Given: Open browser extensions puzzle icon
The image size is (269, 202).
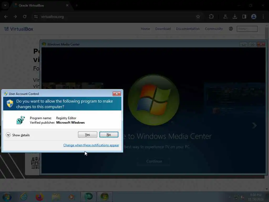Looking at the screenshot, I should click(211, 17).
